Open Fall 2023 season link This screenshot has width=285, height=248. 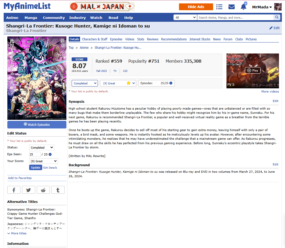[102, 71]
